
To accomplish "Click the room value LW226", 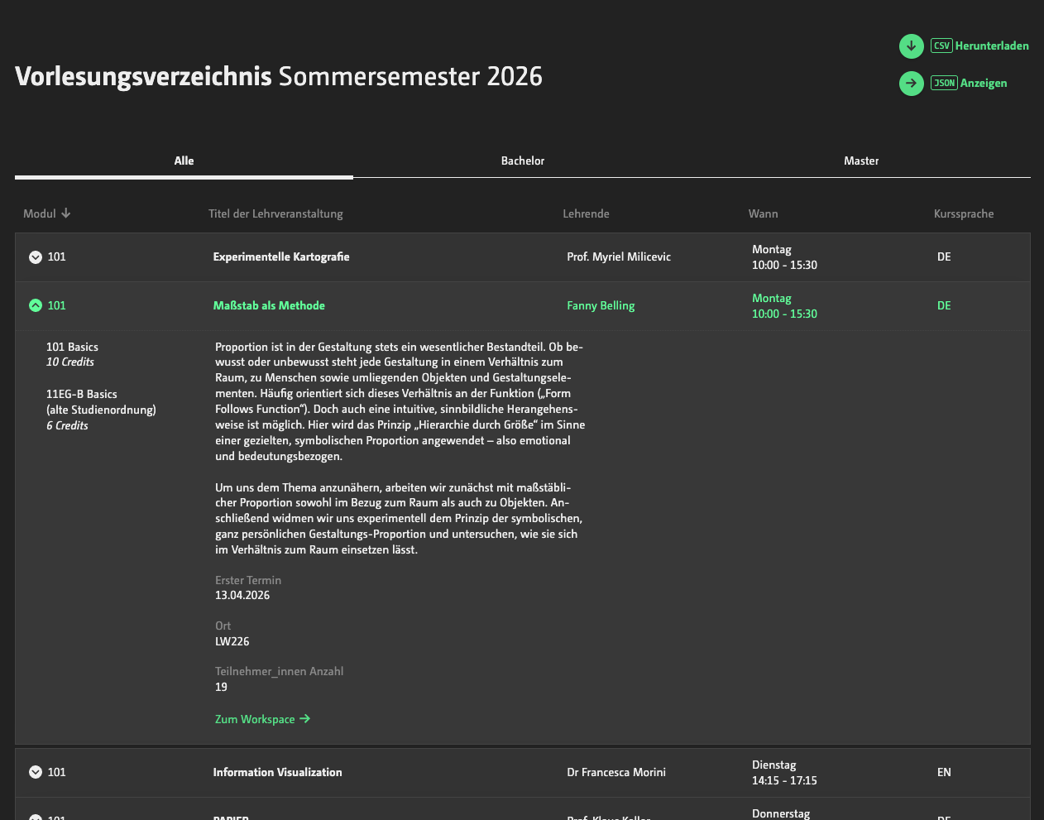I will 232,641.
